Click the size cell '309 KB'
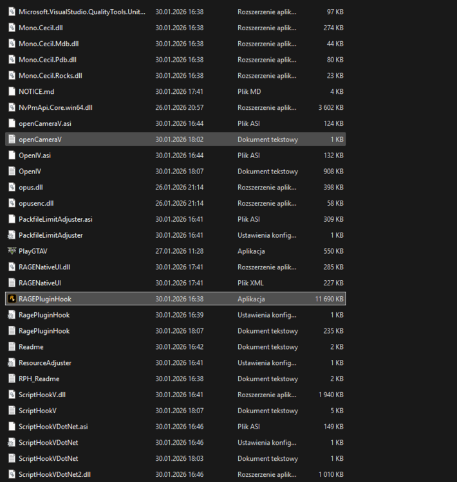 [333, 219]
